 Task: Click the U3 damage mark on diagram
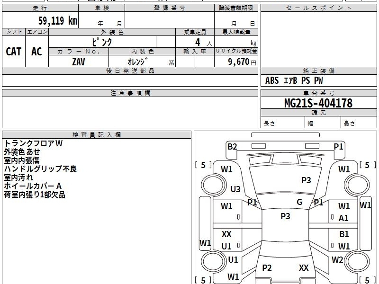pos(235,189)
